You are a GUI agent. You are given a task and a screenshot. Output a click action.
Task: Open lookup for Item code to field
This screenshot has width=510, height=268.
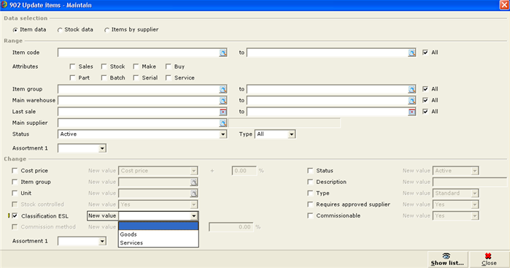pos(412,53)
